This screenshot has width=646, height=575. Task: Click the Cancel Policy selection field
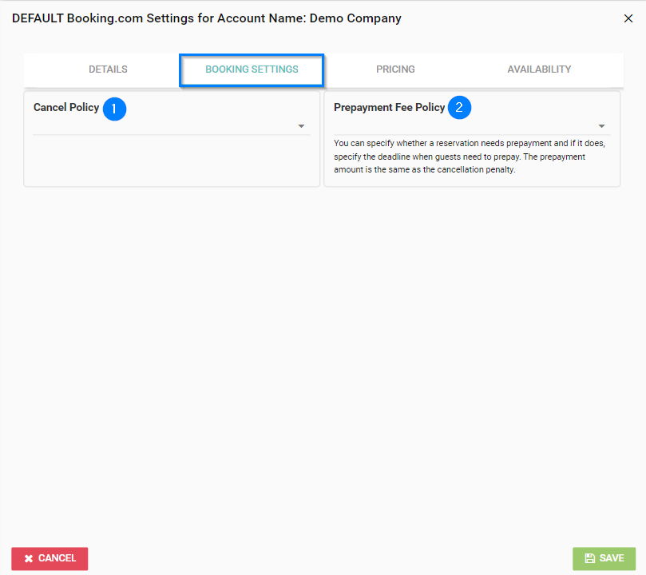click(x=172, y=126)
